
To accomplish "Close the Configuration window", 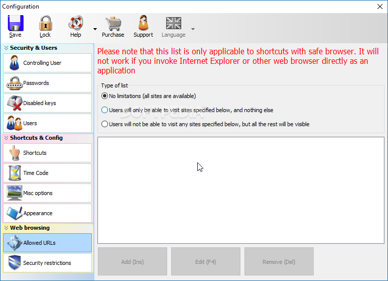I will pos(380,7).
